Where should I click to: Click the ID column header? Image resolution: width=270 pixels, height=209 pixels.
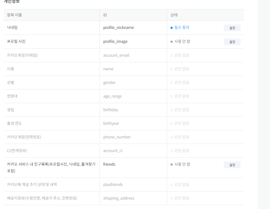(105, 15)
